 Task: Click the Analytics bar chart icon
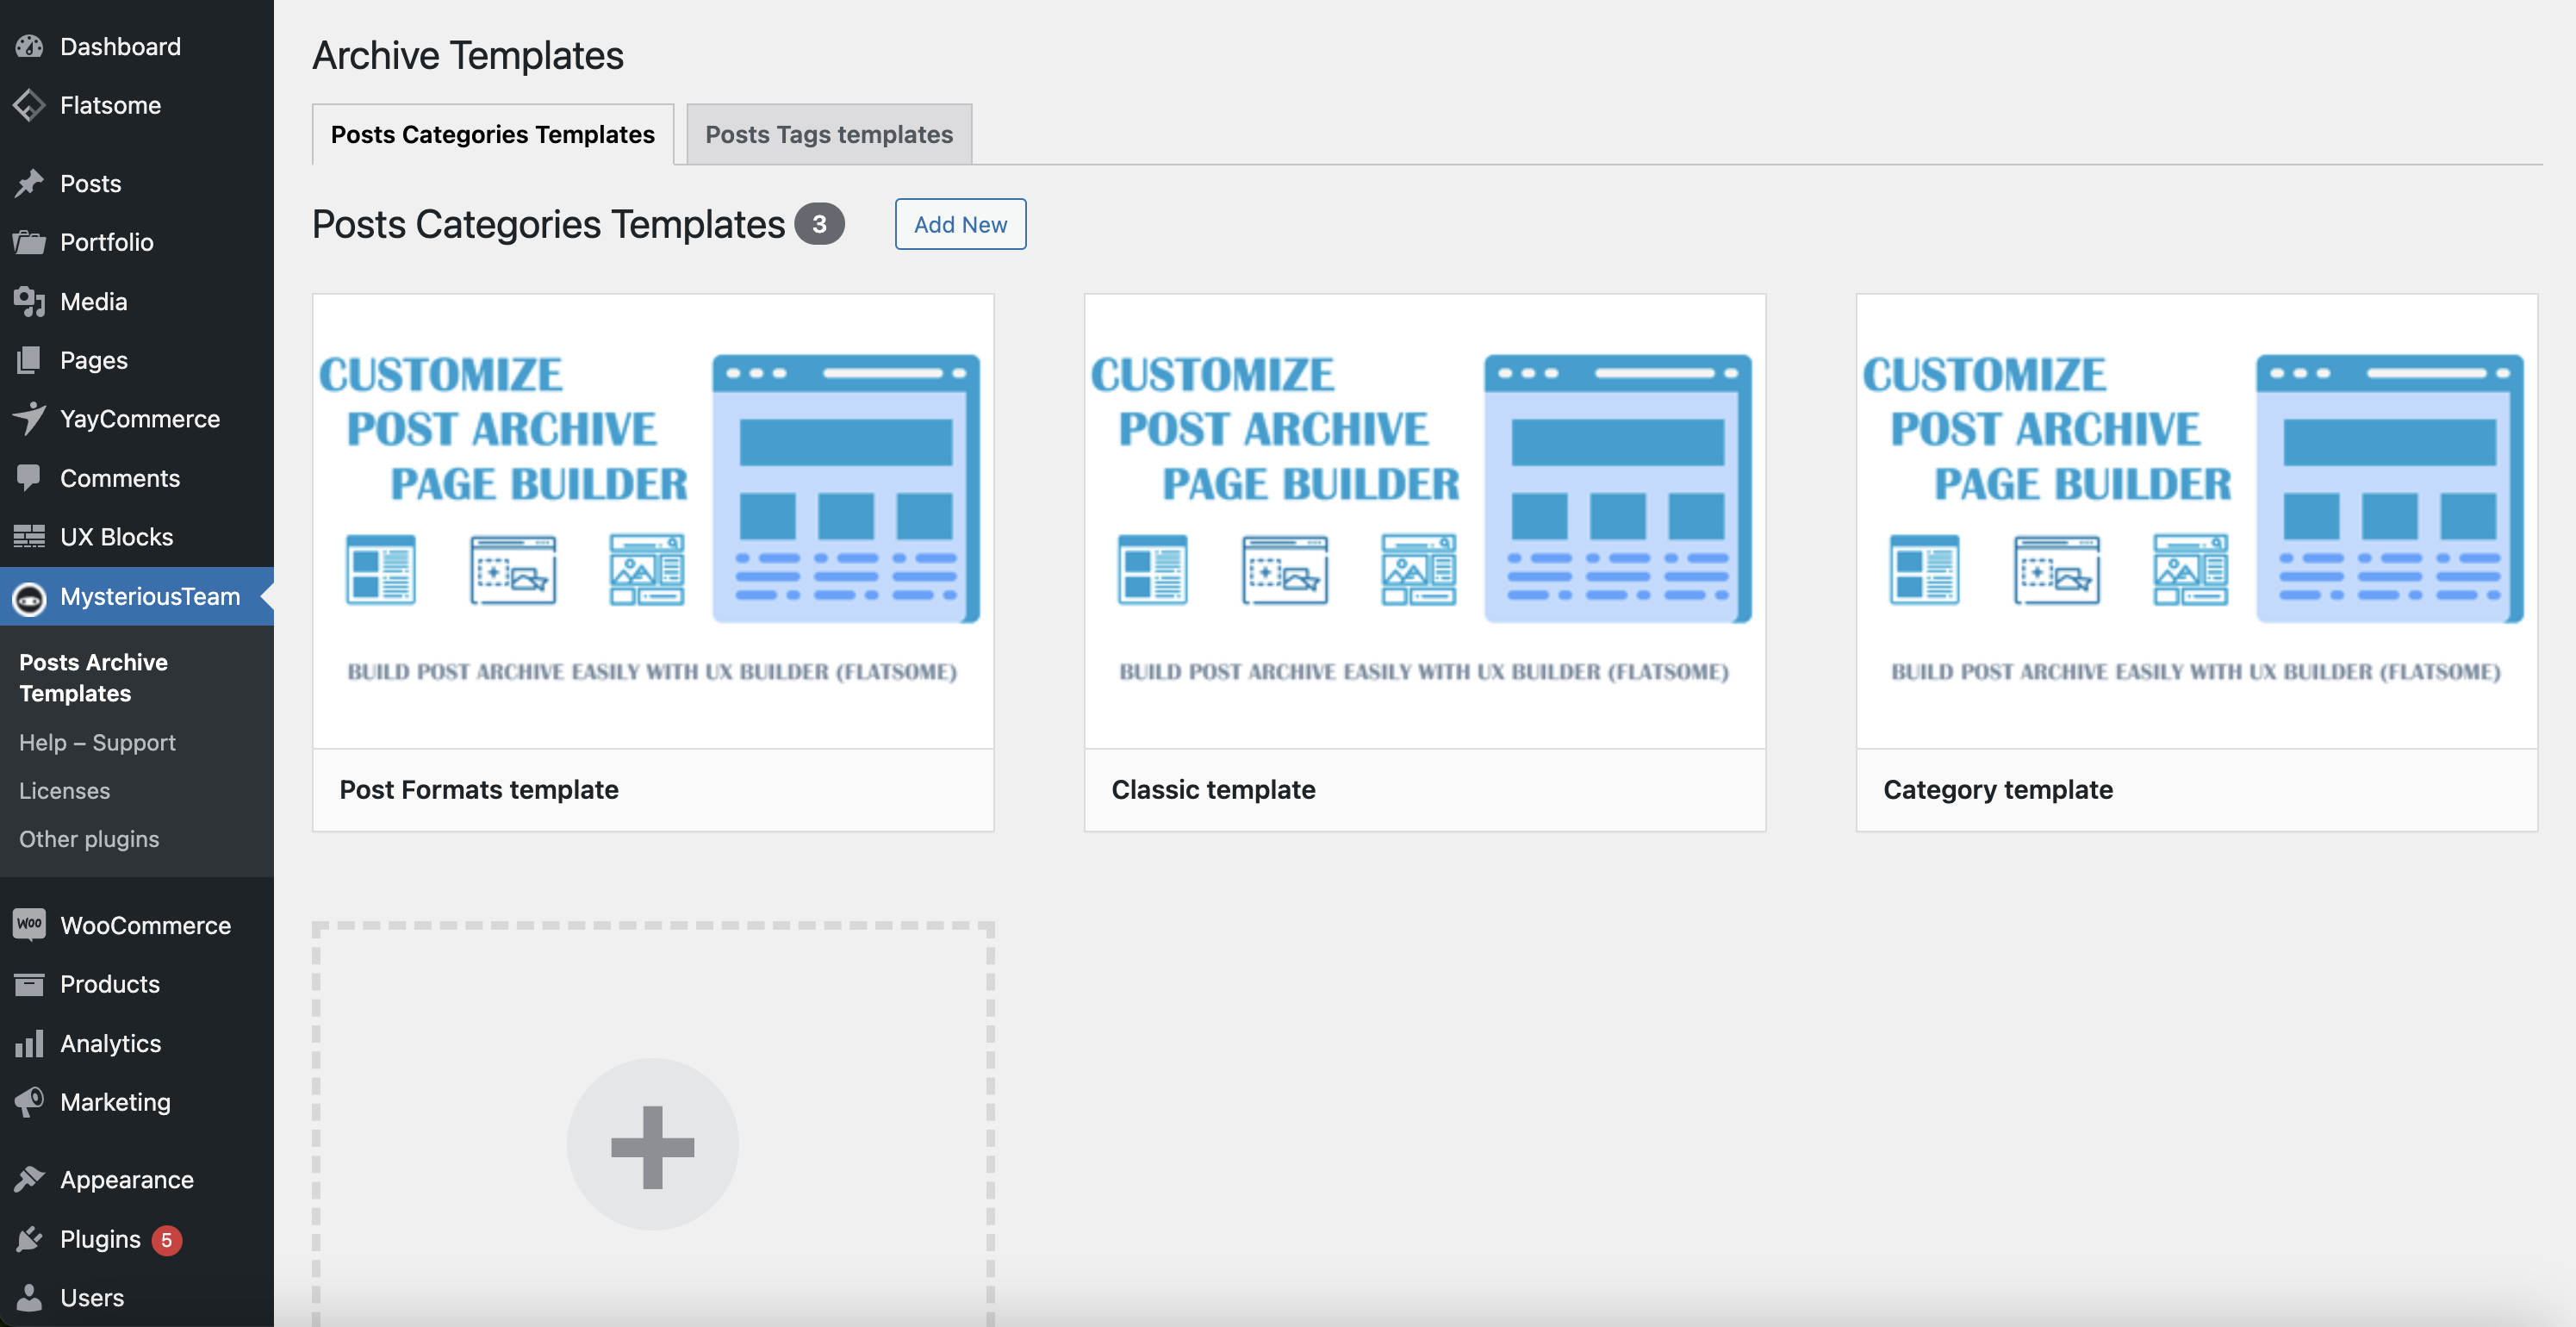(x=29, y=1043)
